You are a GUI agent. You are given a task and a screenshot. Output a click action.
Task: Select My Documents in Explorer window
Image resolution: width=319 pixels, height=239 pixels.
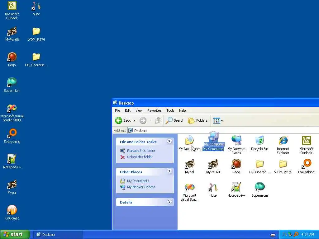click(x=189, y=143)
